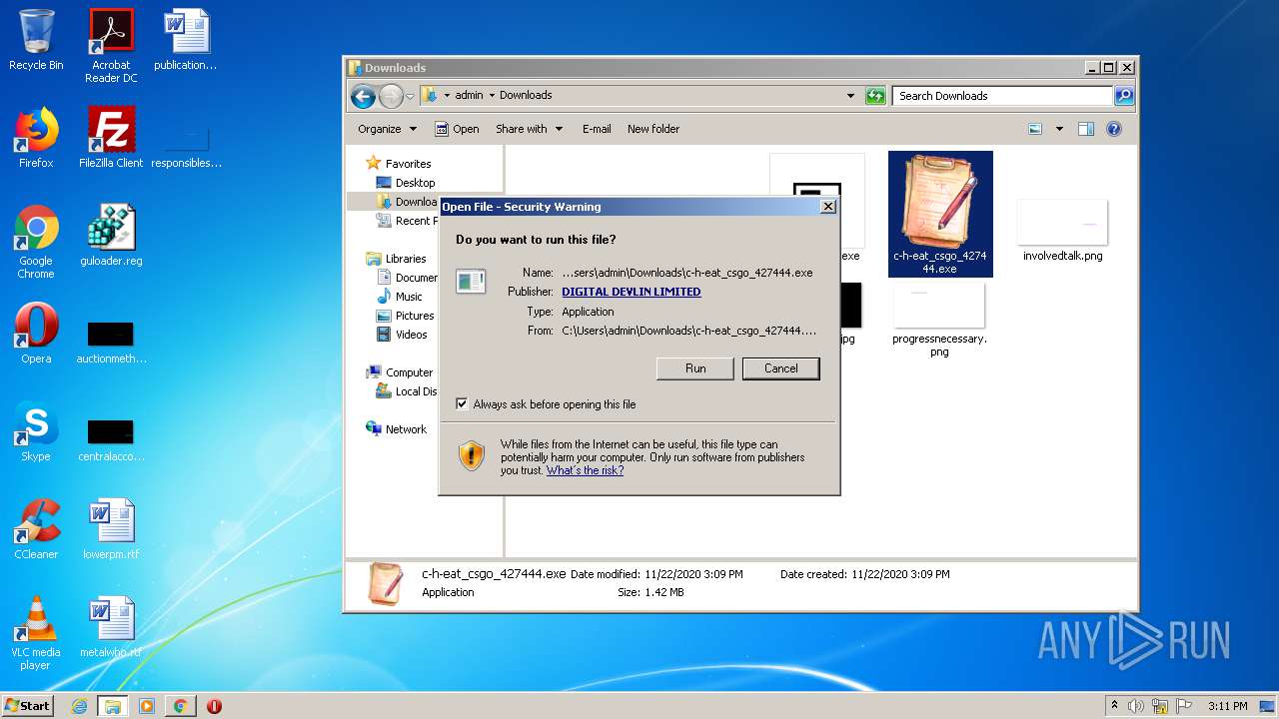Click the Open toolbar command
This screenshot has height=719, width=1279.
click(x=457, y=129)
